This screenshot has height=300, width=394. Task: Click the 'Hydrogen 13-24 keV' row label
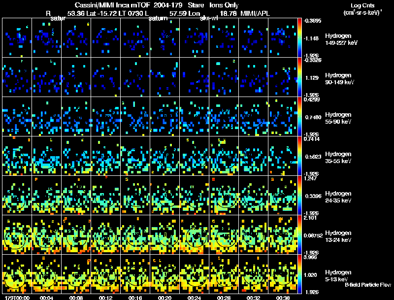click(338, 236)
